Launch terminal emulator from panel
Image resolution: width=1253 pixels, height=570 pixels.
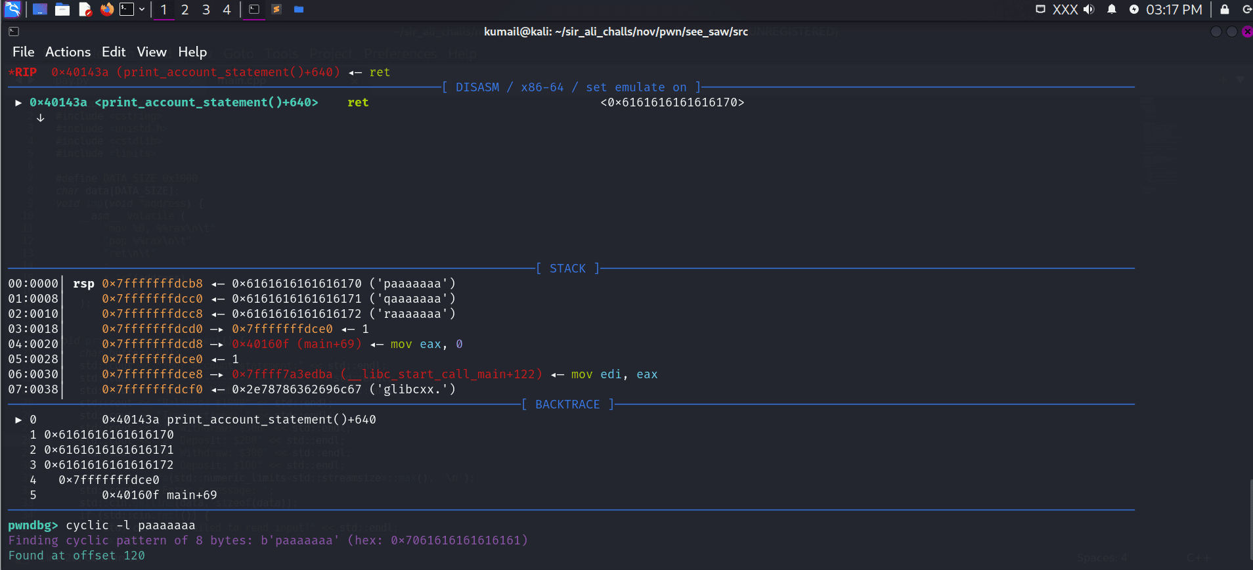click(127, 9)
